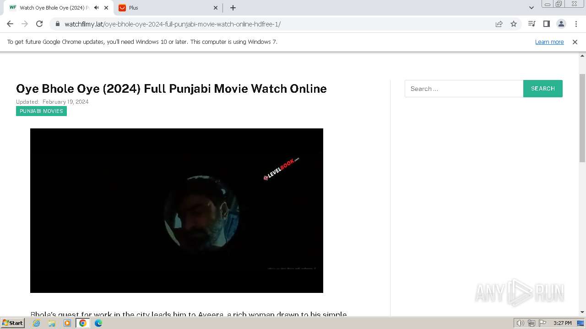The width and height of the screenshot is (586, 329).
Task: Open media controls icon in toolbar
Action: [532, 24]
